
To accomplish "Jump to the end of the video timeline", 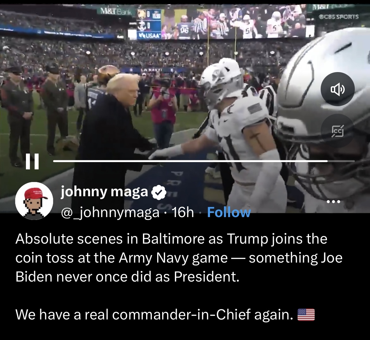I will 353,161.
